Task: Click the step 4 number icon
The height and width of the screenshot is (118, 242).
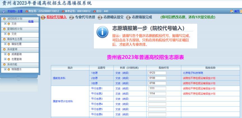Action: 128,18
